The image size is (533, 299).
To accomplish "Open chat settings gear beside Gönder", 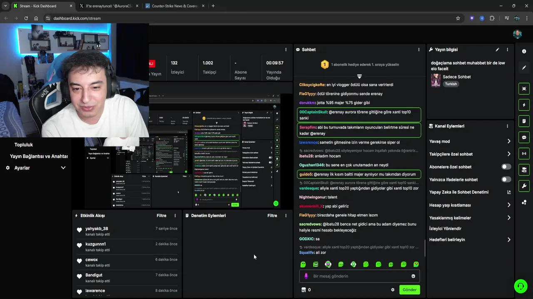I will click(393, 290).
